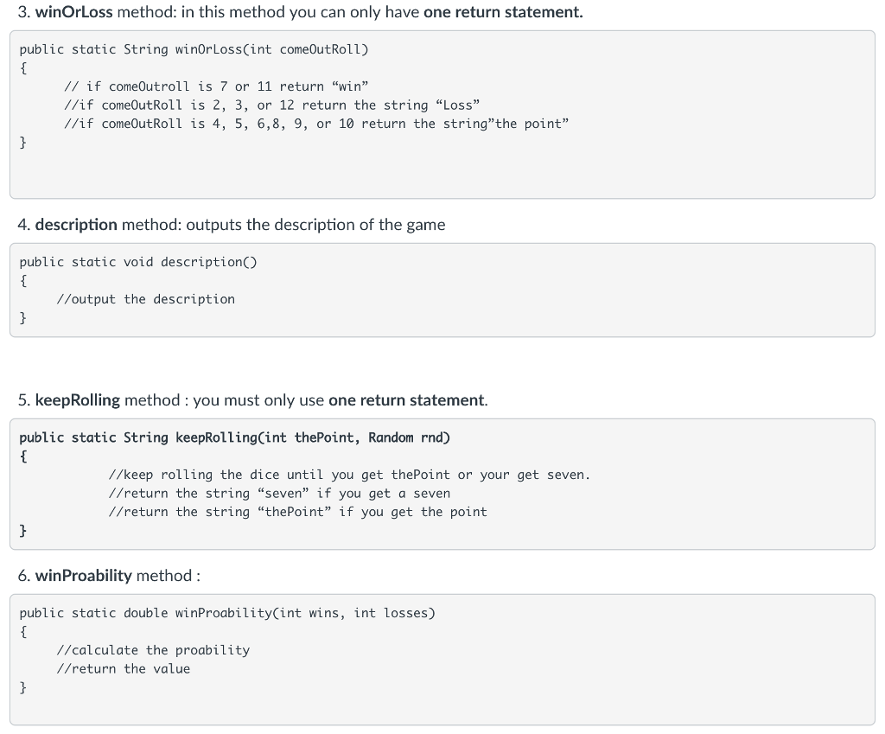Click the '//output the description' comment
The image size is (885, 734).
click(145, 299)
